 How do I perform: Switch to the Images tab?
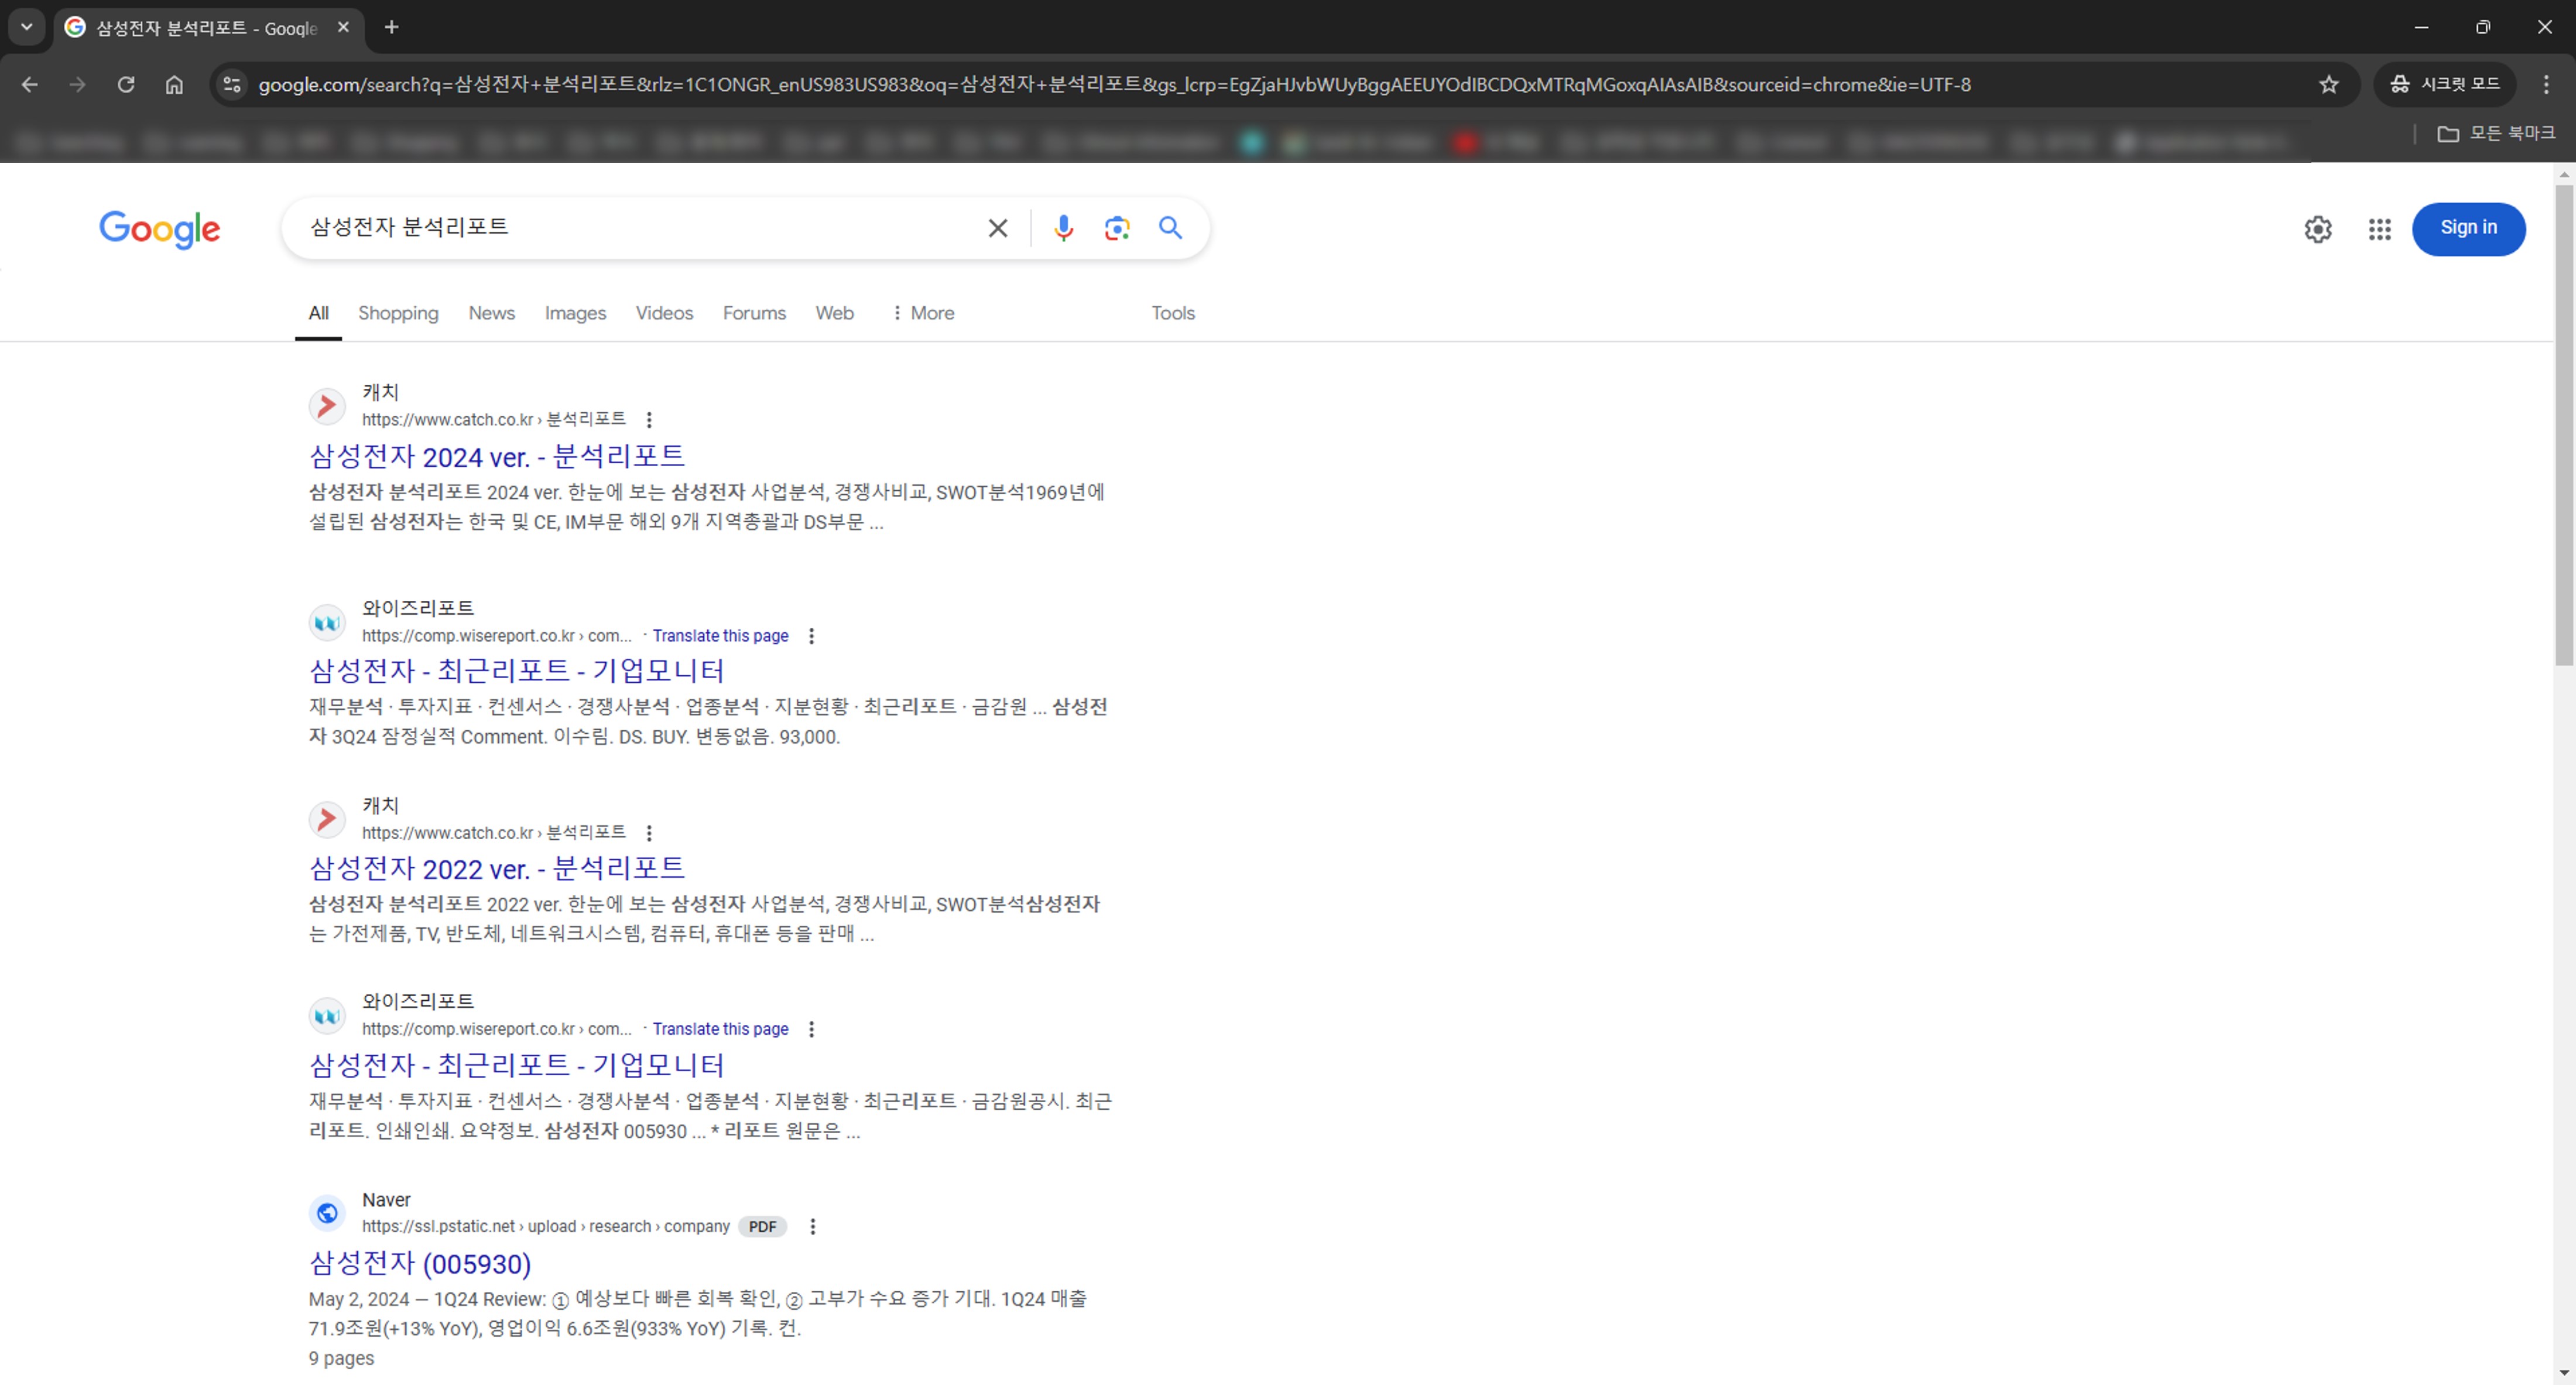point(575,313)
